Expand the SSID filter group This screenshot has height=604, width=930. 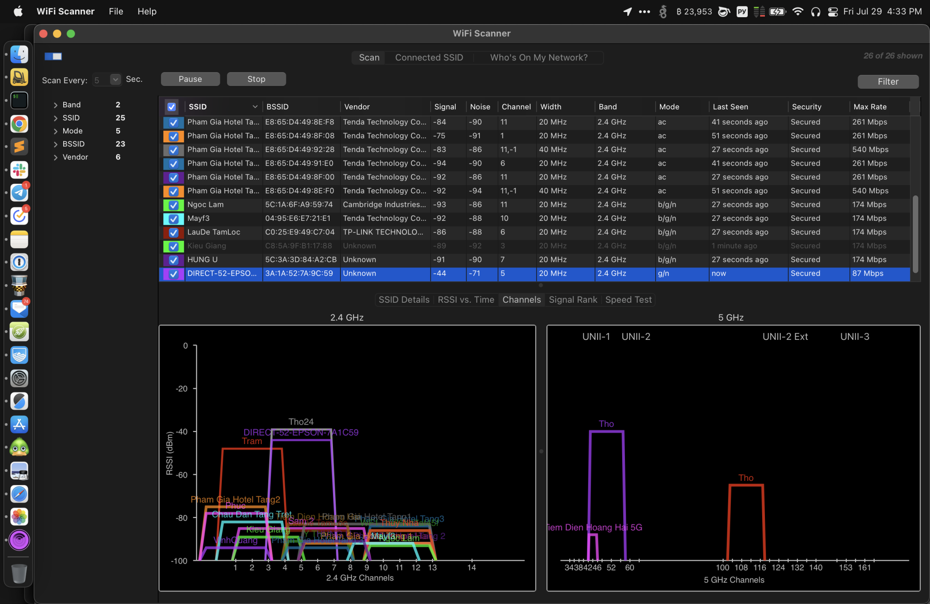[55, 118]
